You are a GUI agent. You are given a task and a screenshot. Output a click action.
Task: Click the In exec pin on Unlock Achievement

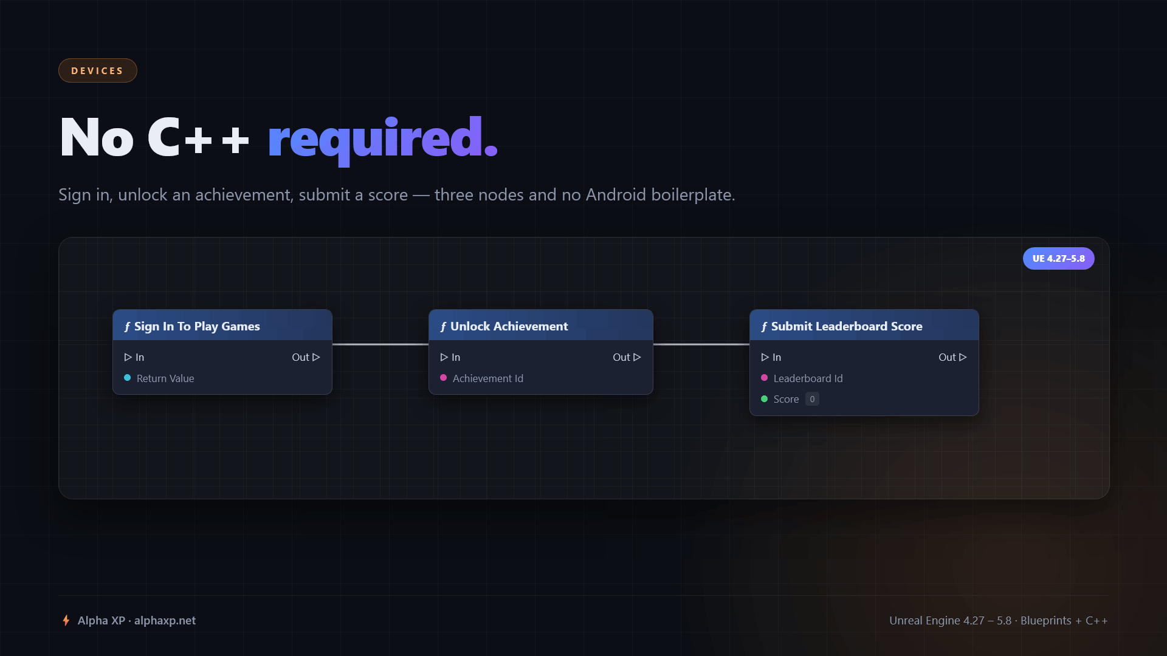click(444, 357)
